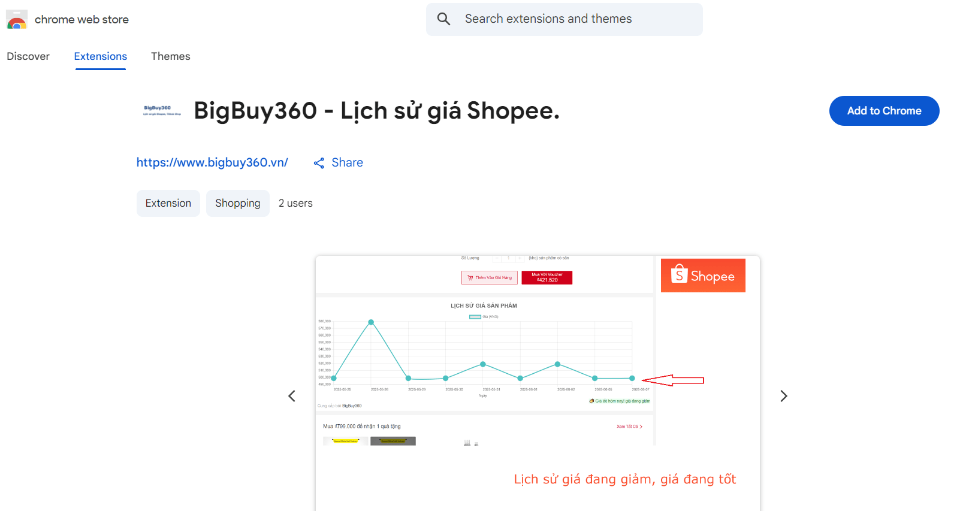Show the previous screenshot with left chevron

(x=292, y=396)
